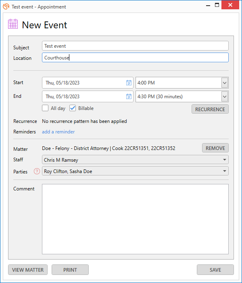Click the Subject field containing Test event
Viewport: 242px width, 283px height.
tap(135, 46)
